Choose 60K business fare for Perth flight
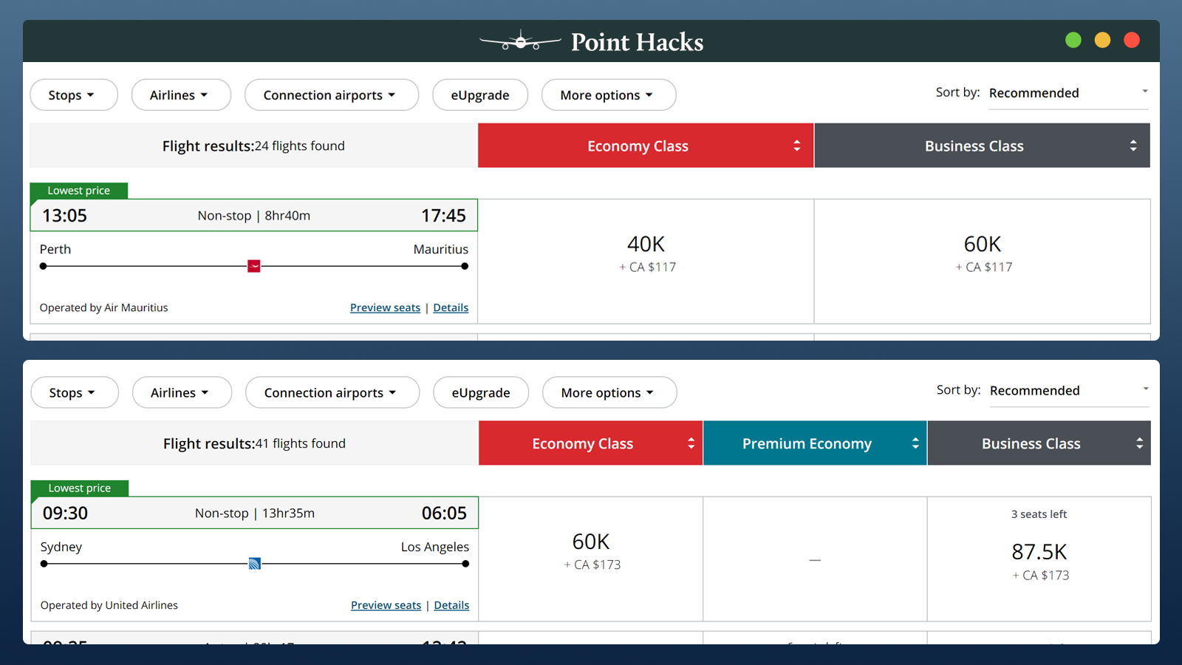Viewport: 1182px width, 665px height. (983, 261)
